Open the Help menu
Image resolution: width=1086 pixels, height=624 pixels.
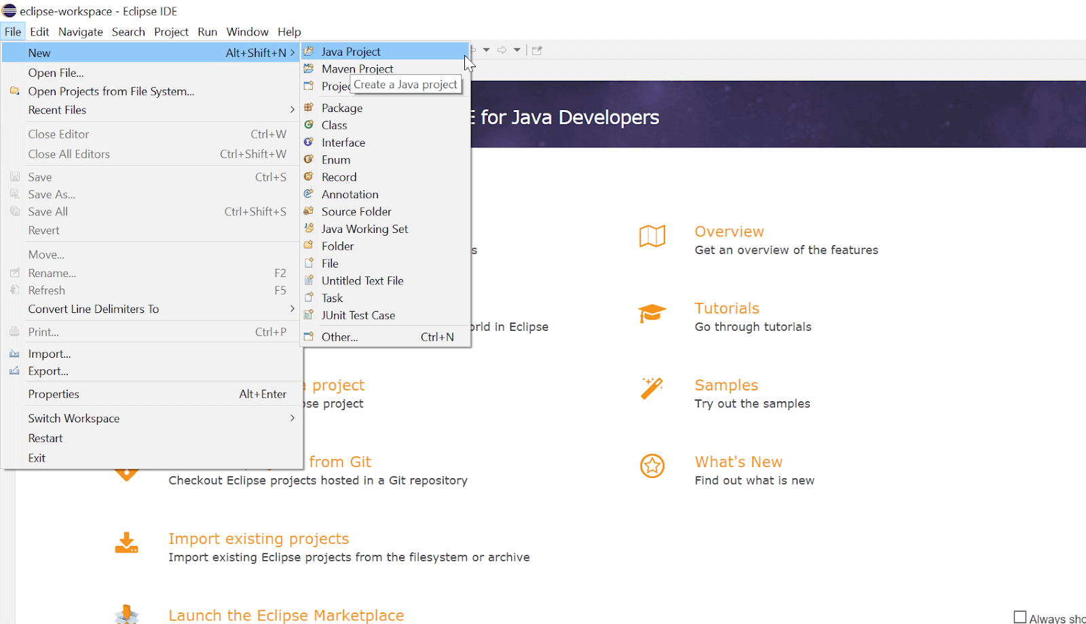click(289, 32)
